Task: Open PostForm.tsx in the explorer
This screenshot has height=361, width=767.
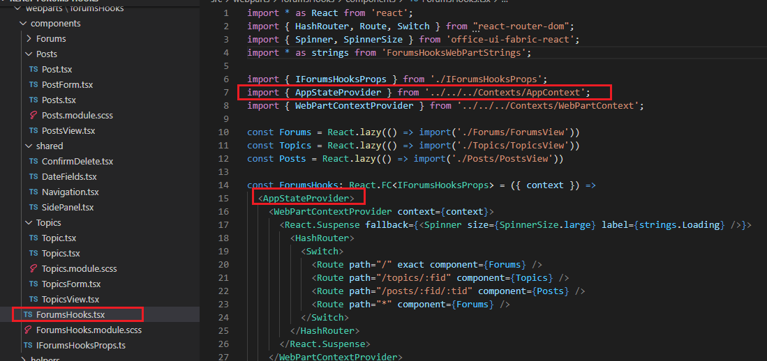Action: tap(67, 84)
